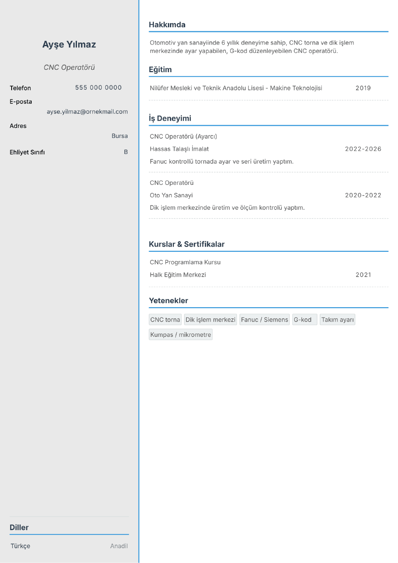Select the "Takım ayarı" skill tag
This screenshot has height=563, width=398.
(x=337, y=320)
